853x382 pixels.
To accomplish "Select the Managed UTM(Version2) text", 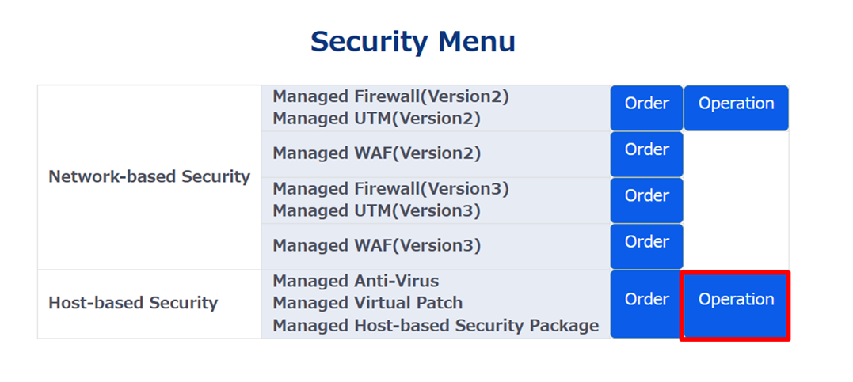I will [x=376, y=119].
